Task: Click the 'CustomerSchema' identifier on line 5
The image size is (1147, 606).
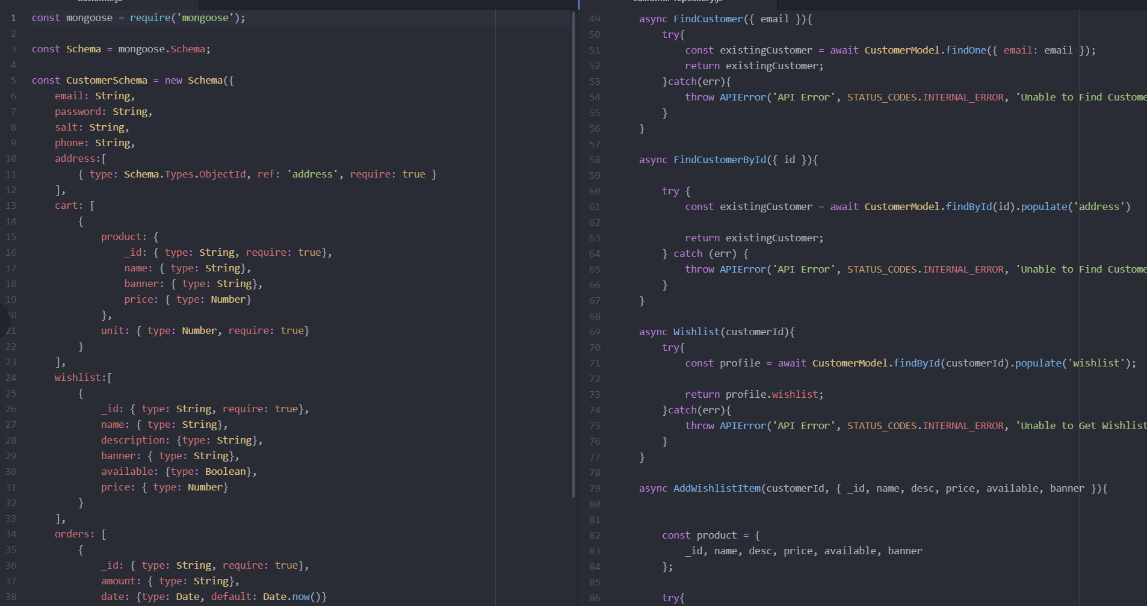Action: (107, 80)
